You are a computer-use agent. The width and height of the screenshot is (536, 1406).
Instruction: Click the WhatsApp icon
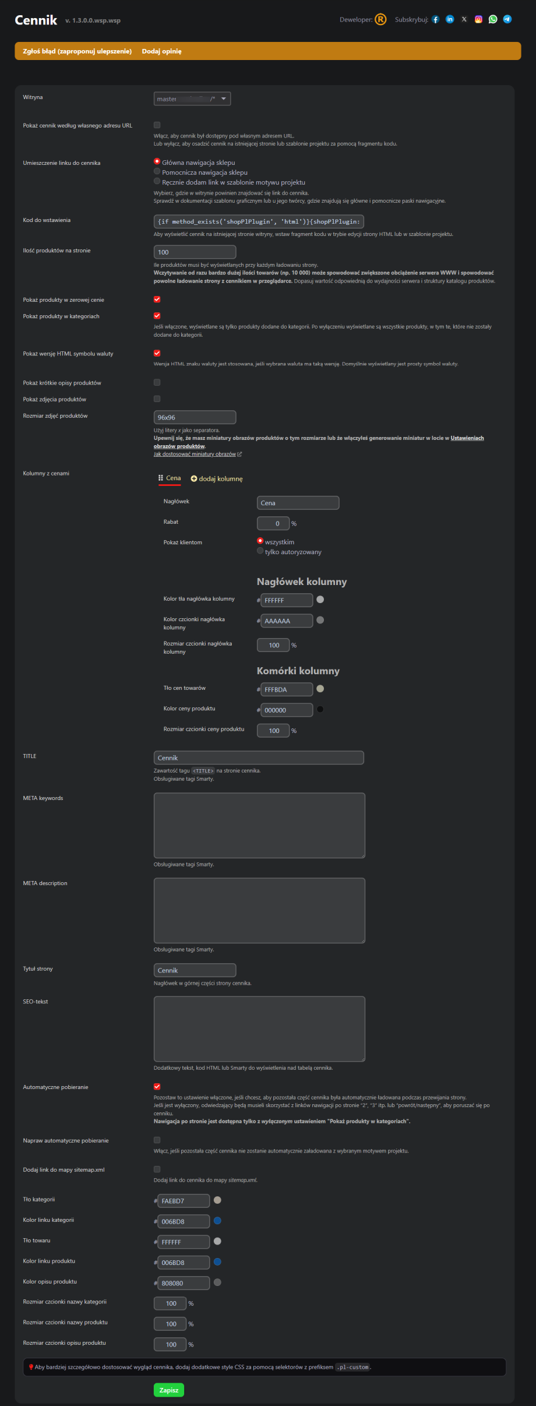point(493,20)
